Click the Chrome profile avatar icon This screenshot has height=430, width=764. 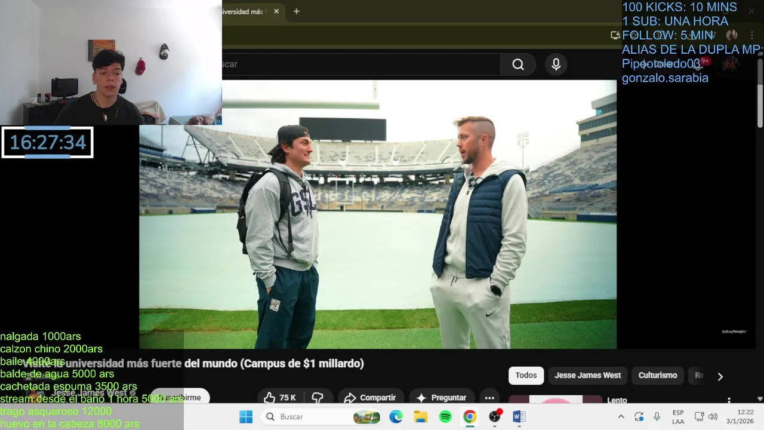732,35
